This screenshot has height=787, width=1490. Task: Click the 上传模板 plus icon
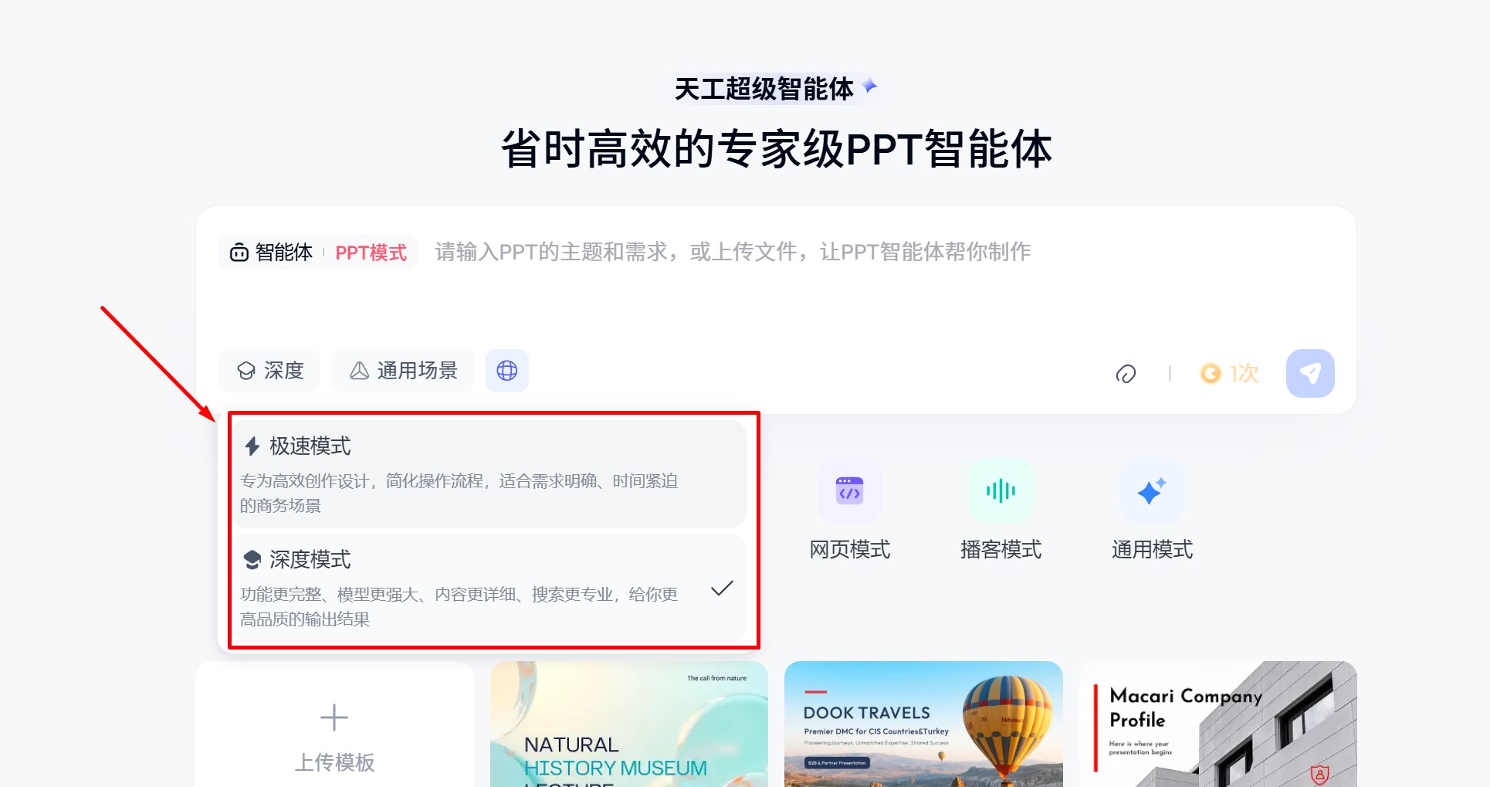[x=334, y=717]
